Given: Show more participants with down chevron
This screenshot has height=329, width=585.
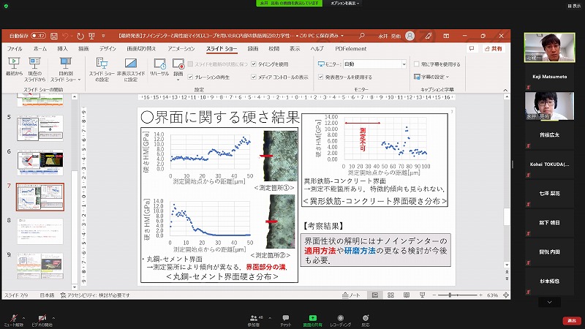Looking at the screenshot, I should [549, 302].
